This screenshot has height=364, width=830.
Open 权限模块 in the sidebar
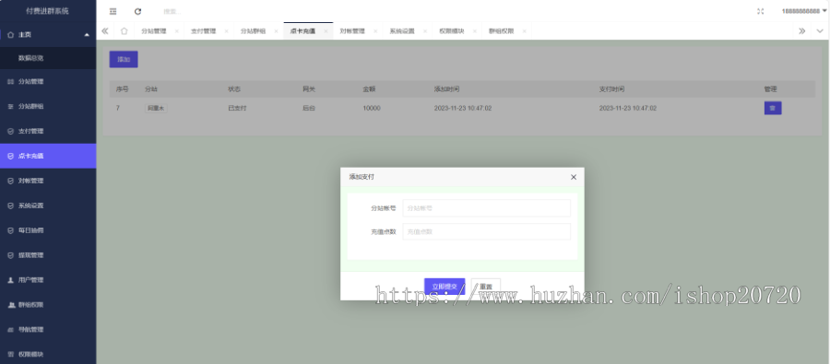(48, 354)
